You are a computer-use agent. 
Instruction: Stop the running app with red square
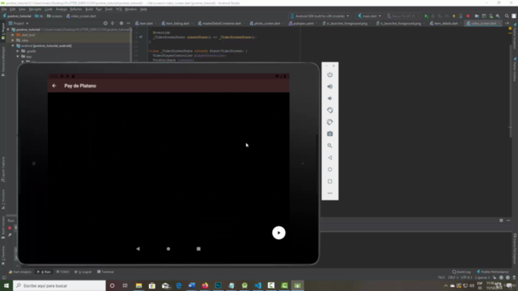coord(468,16)
